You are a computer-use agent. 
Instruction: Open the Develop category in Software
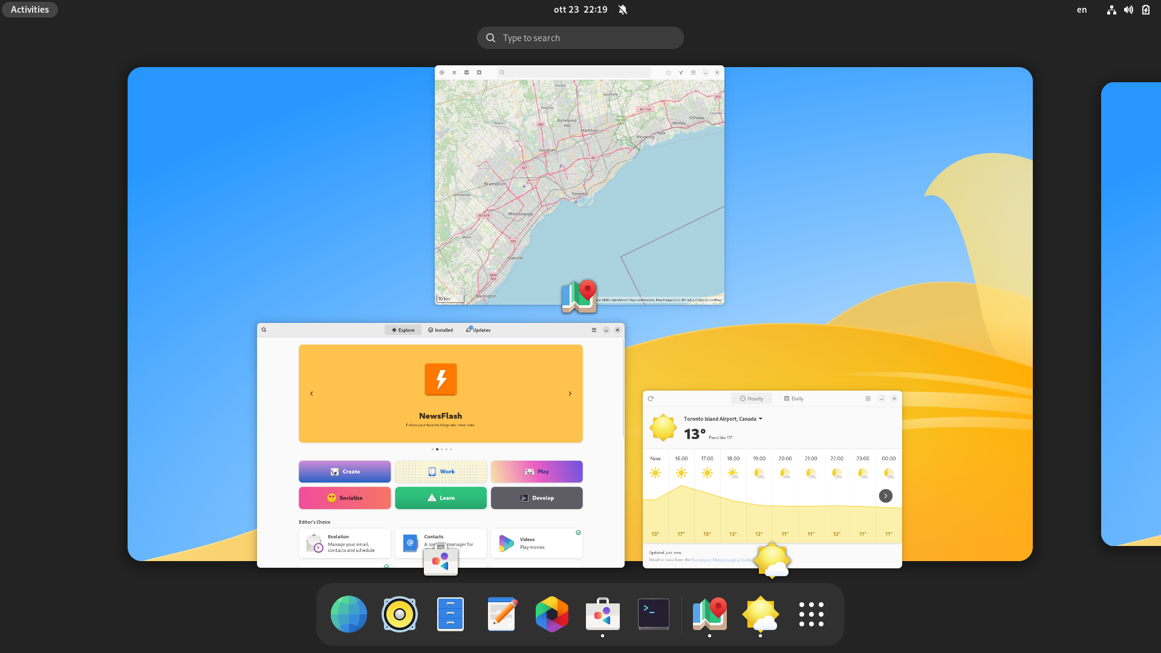(x=537, y=498)
